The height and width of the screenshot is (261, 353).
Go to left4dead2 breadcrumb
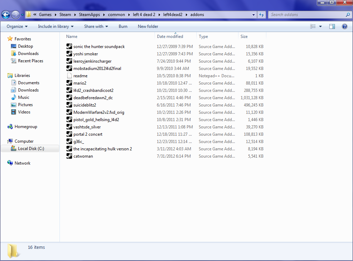(173, 15)
